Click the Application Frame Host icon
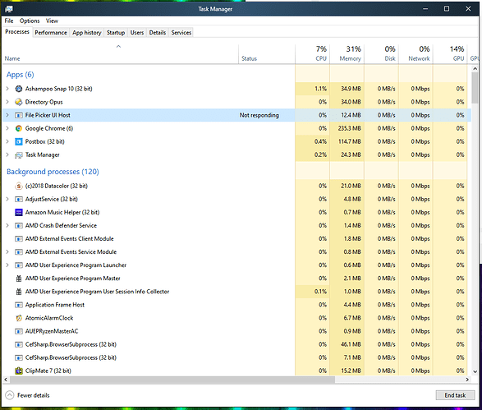This screenshot has width=482, height=410. click(x=19, y=305)
